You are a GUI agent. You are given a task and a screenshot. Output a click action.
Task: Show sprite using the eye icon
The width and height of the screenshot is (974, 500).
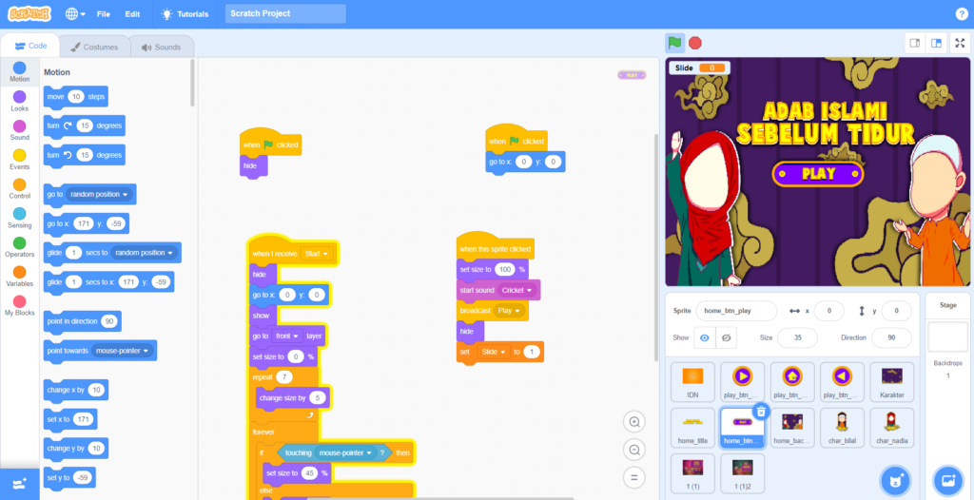pos(704,338)
